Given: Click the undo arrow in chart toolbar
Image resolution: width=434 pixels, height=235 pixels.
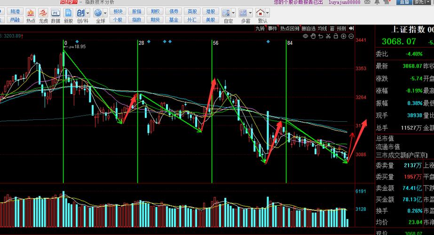Looking at the screenshot, I should point(321,36).
